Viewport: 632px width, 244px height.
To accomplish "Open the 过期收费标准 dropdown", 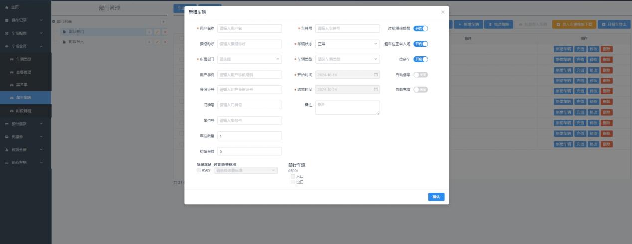I will 246,170.
